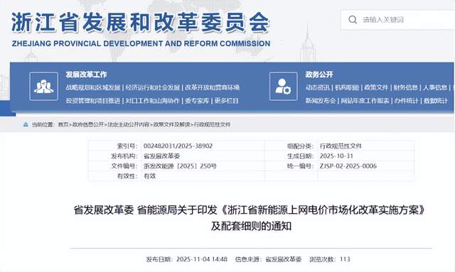Click the 发展改革工作 people icon
Viewport: 455px width, 272px height.
click(44, 87)
